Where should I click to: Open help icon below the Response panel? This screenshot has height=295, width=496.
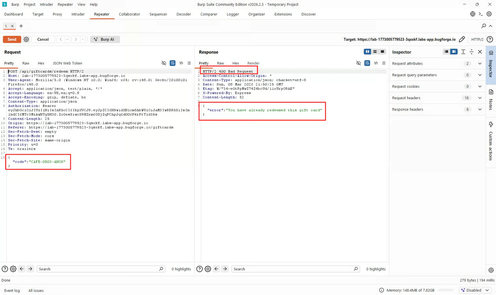pyautogui.click(x=199, y=269)
